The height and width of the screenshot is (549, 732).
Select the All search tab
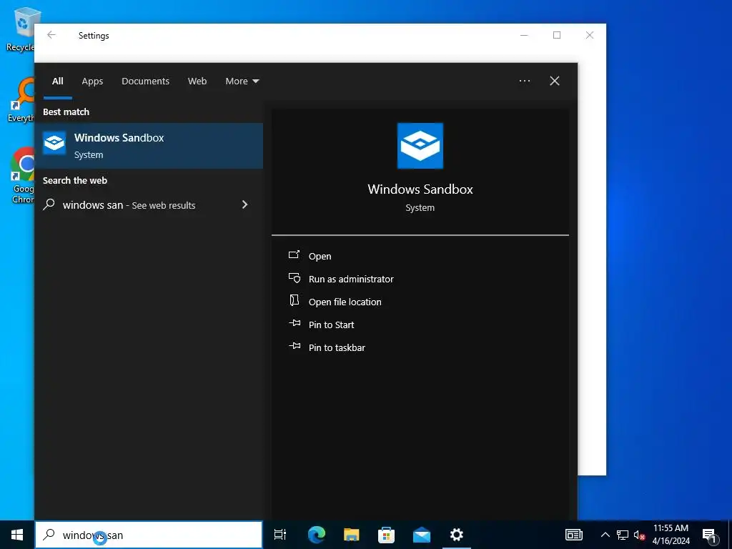point(57,81)
